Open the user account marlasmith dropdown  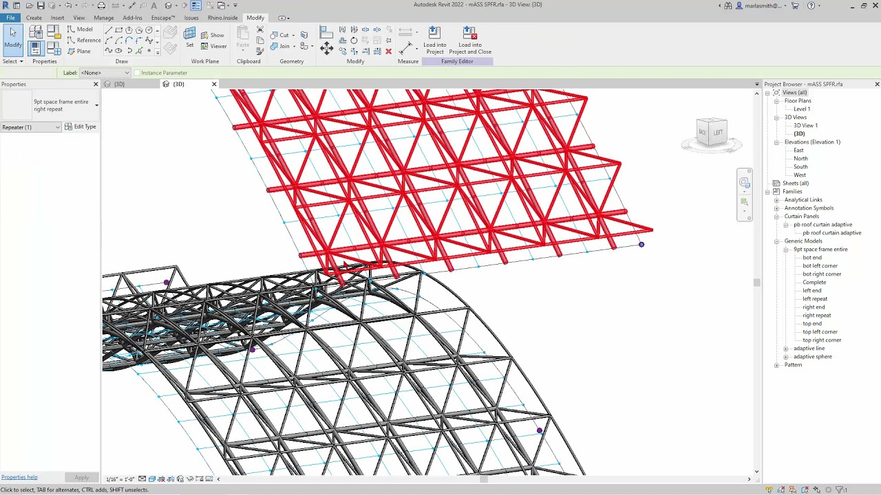(762, 5)
